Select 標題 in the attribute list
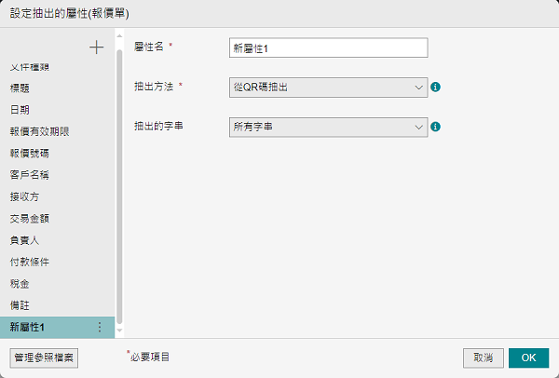The width and height of the screenshot is (559, 378). click(20, 88)
